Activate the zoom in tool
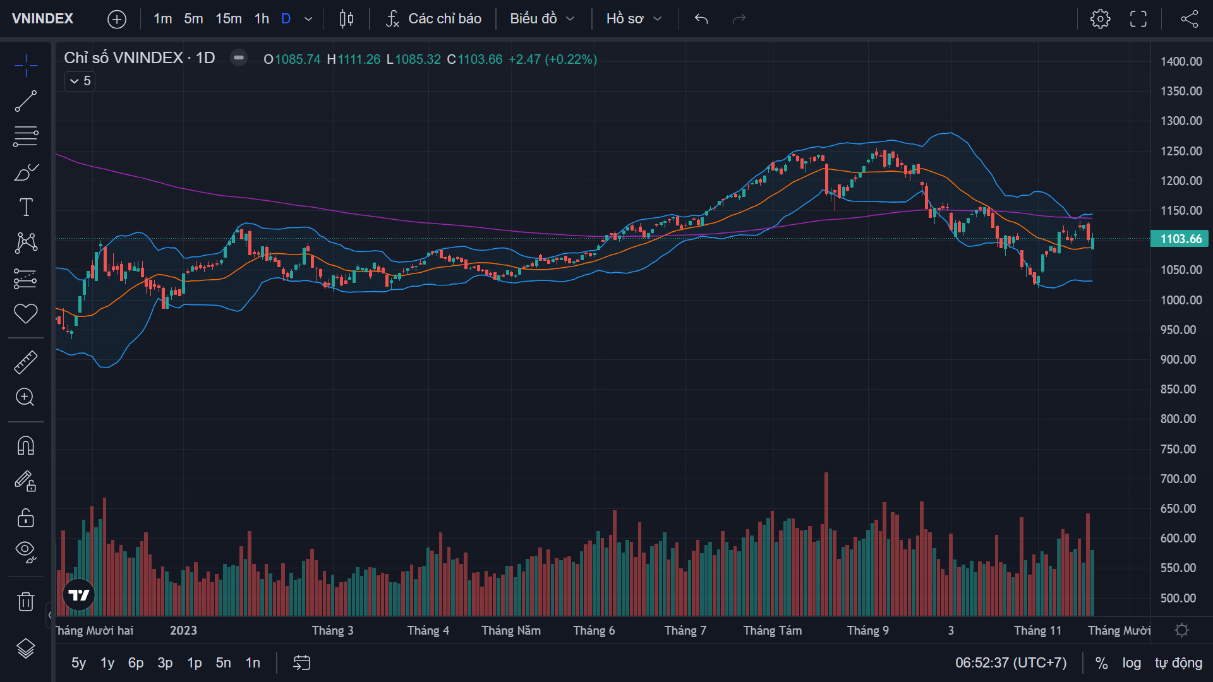This screenshot has width=1213, height=682. point(26,397)
